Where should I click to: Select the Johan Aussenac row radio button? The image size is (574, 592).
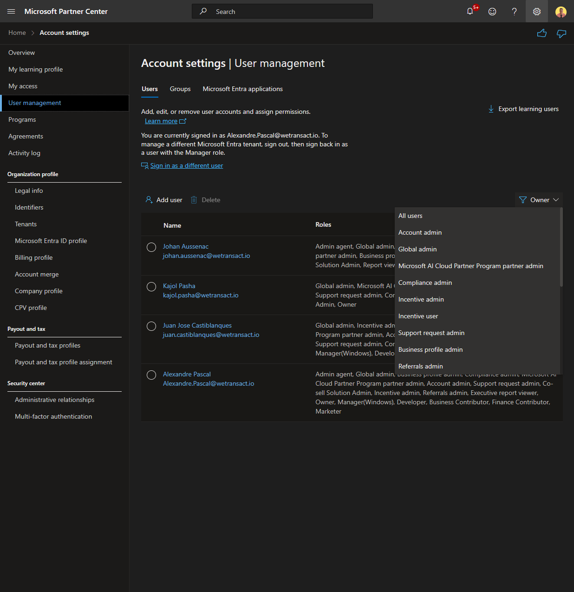coord(151,247)
